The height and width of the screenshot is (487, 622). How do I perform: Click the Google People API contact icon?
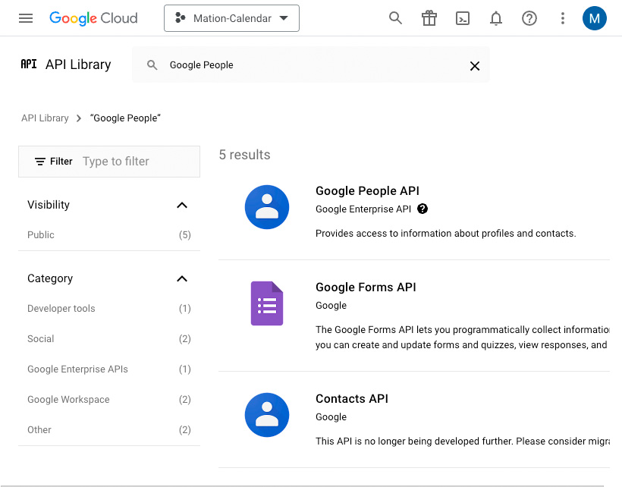267,207
